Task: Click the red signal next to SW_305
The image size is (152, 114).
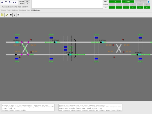Action: coord(113,45)
